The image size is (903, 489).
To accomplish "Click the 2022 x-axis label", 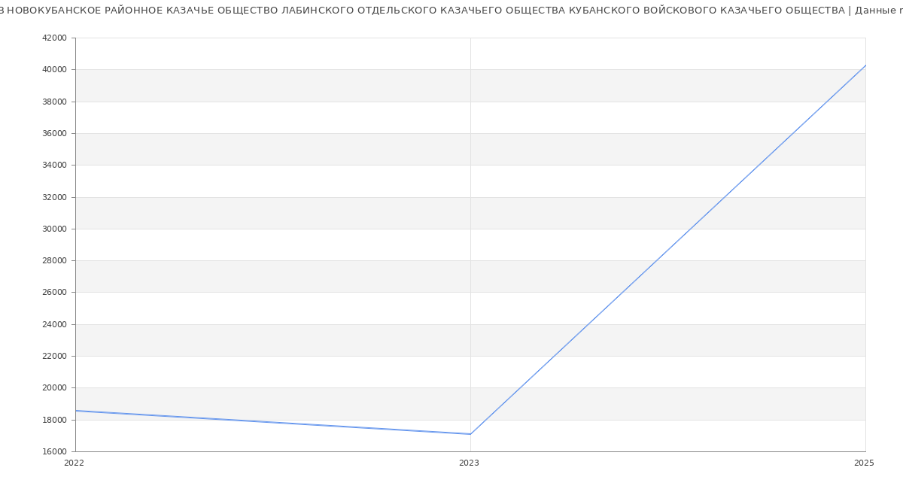I will [x=74, y=463].
